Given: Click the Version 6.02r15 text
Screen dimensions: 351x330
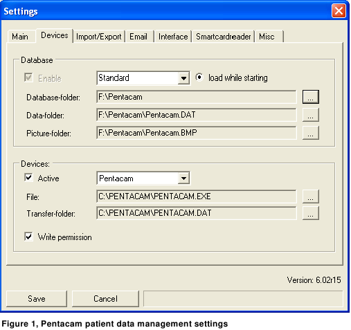Looking at the screenshot, I should (314, 280).
